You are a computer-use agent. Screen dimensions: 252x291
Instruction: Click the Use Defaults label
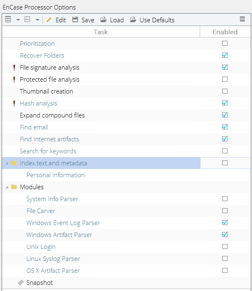(x=157, y=20)
